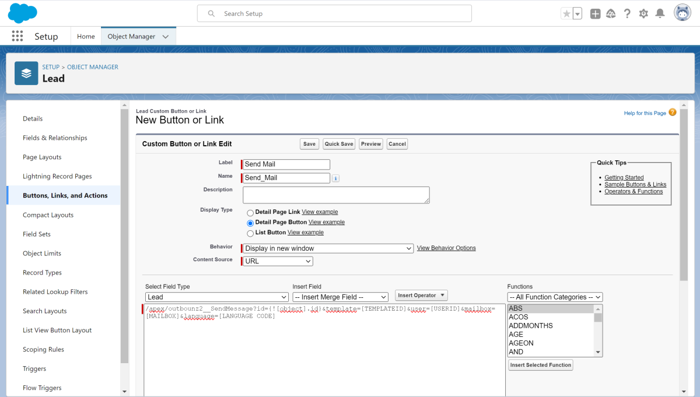Open Compact Layouts in the sidebar
The height and width of the screenshot is (397, 700).
coord(48,215)
